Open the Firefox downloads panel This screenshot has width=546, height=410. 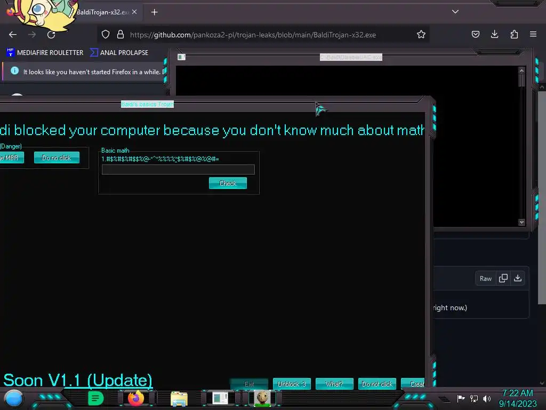pyautogui.click(x=494, y=34)
